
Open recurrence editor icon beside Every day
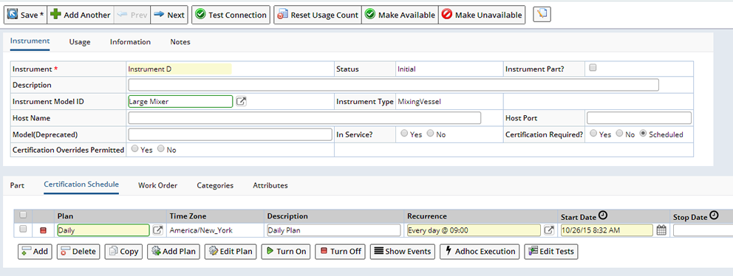point(549,230)
